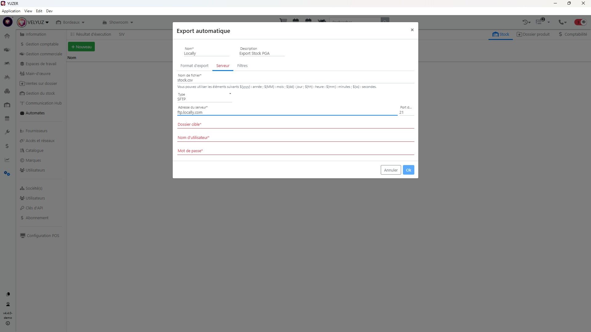Screen dimensions: 591x332
Task: Click the calendar icon in left sidebar
Action: tap(7, 119)
